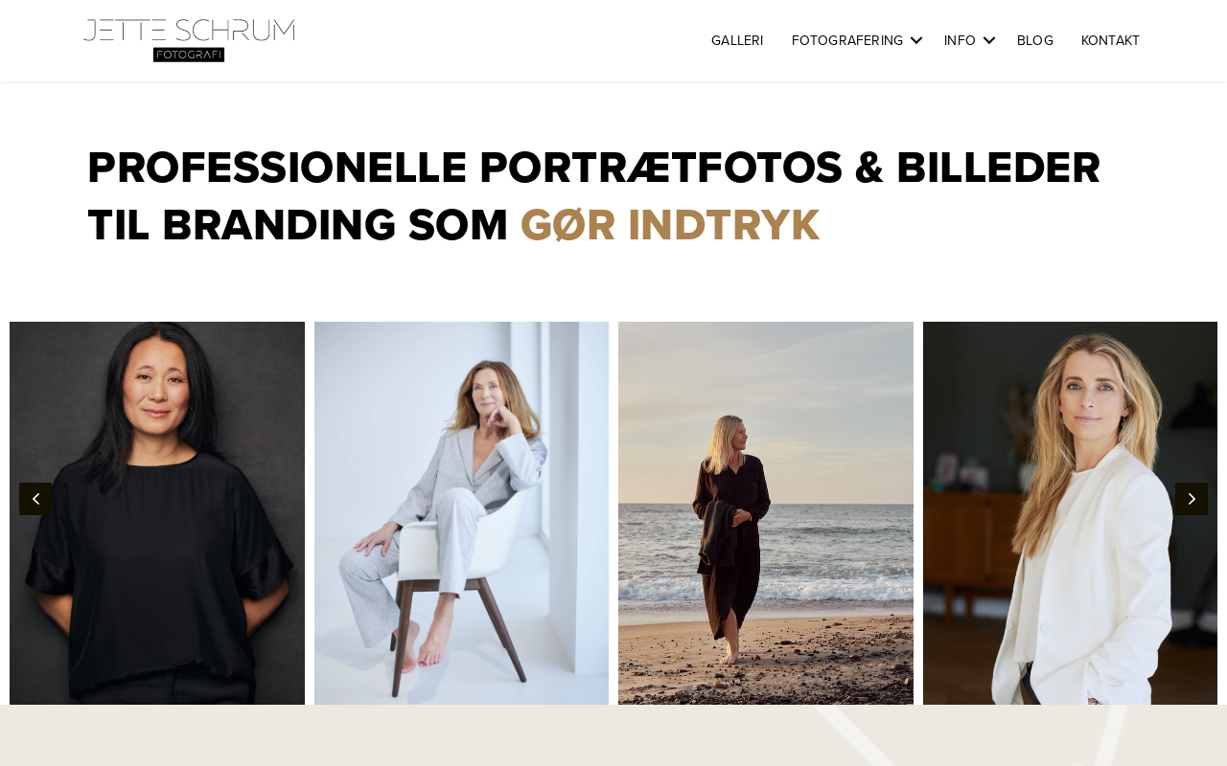Open the Fotografering menu item
This screenshot has width=1227, height=766.
(847, 40)
